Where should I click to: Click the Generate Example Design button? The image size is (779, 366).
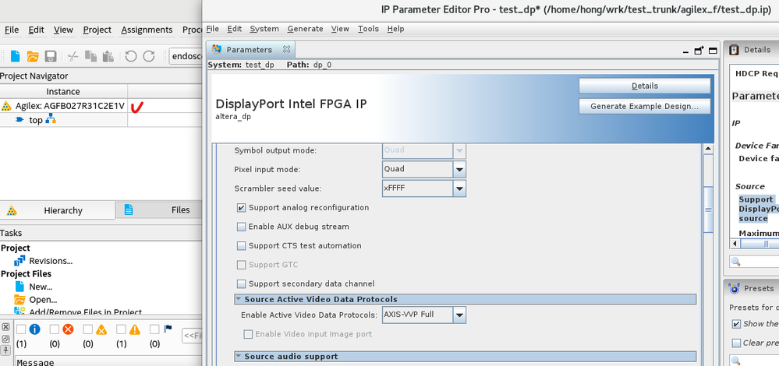(x=644, y=106)
